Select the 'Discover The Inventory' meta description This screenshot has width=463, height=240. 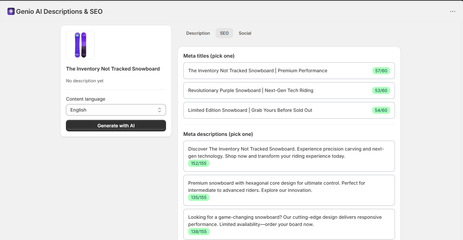(x=289, y=156)
